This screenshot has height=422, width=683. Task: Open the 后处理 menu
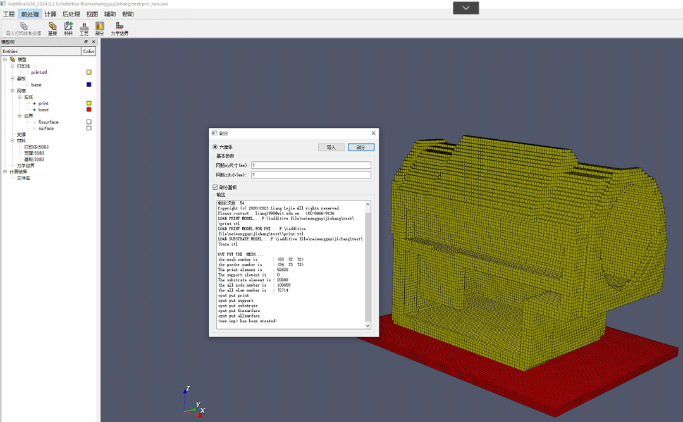point(71,14)
